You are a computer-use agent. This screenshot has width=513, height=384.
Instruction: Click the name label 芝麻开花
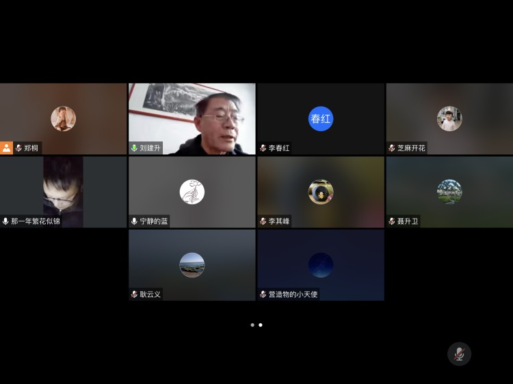pos(411,148)
